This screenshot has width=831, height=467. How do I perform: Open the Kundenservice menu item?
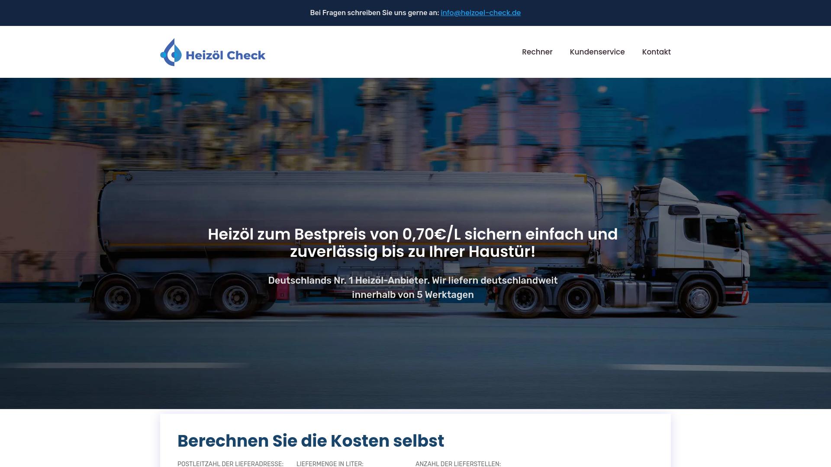[x=597, y=52]
